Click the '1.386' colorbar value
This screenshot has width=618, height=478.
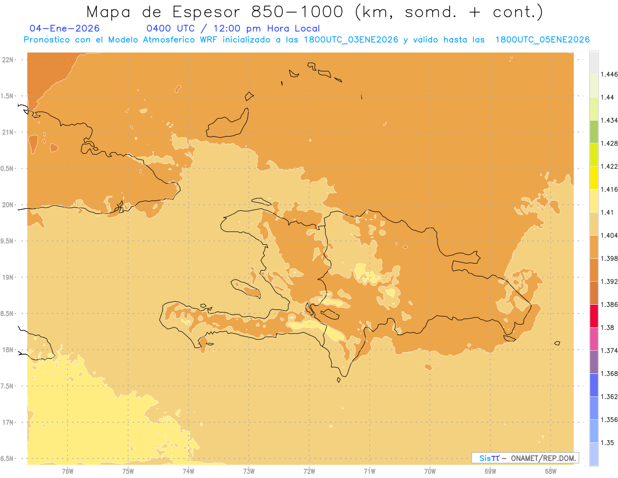[x=609, y=304]
